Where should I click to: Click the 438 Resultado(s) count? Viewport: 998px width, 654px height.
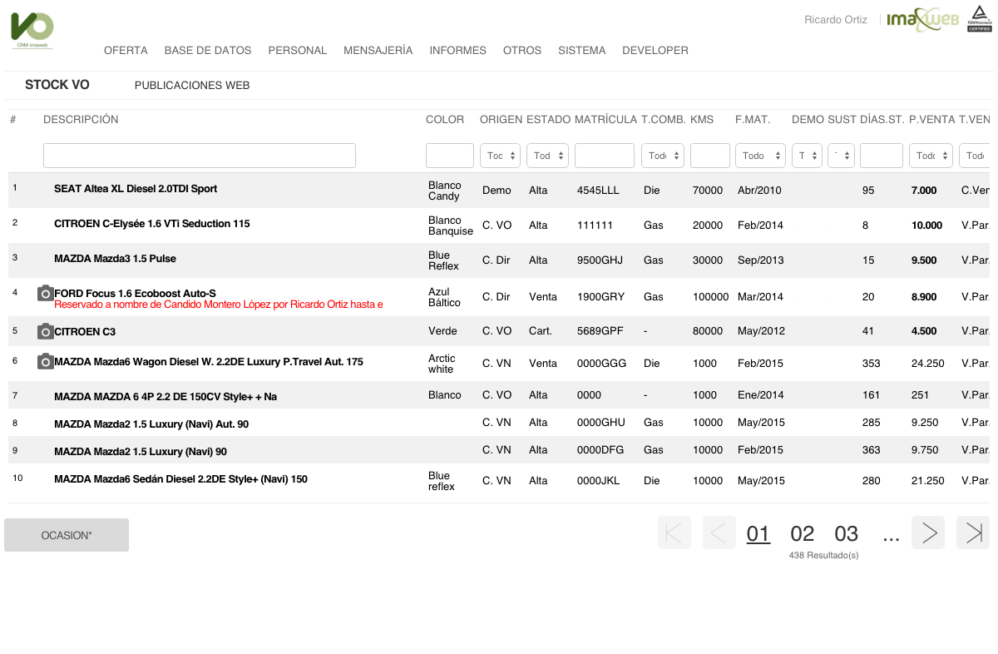[x=823, y=555]
